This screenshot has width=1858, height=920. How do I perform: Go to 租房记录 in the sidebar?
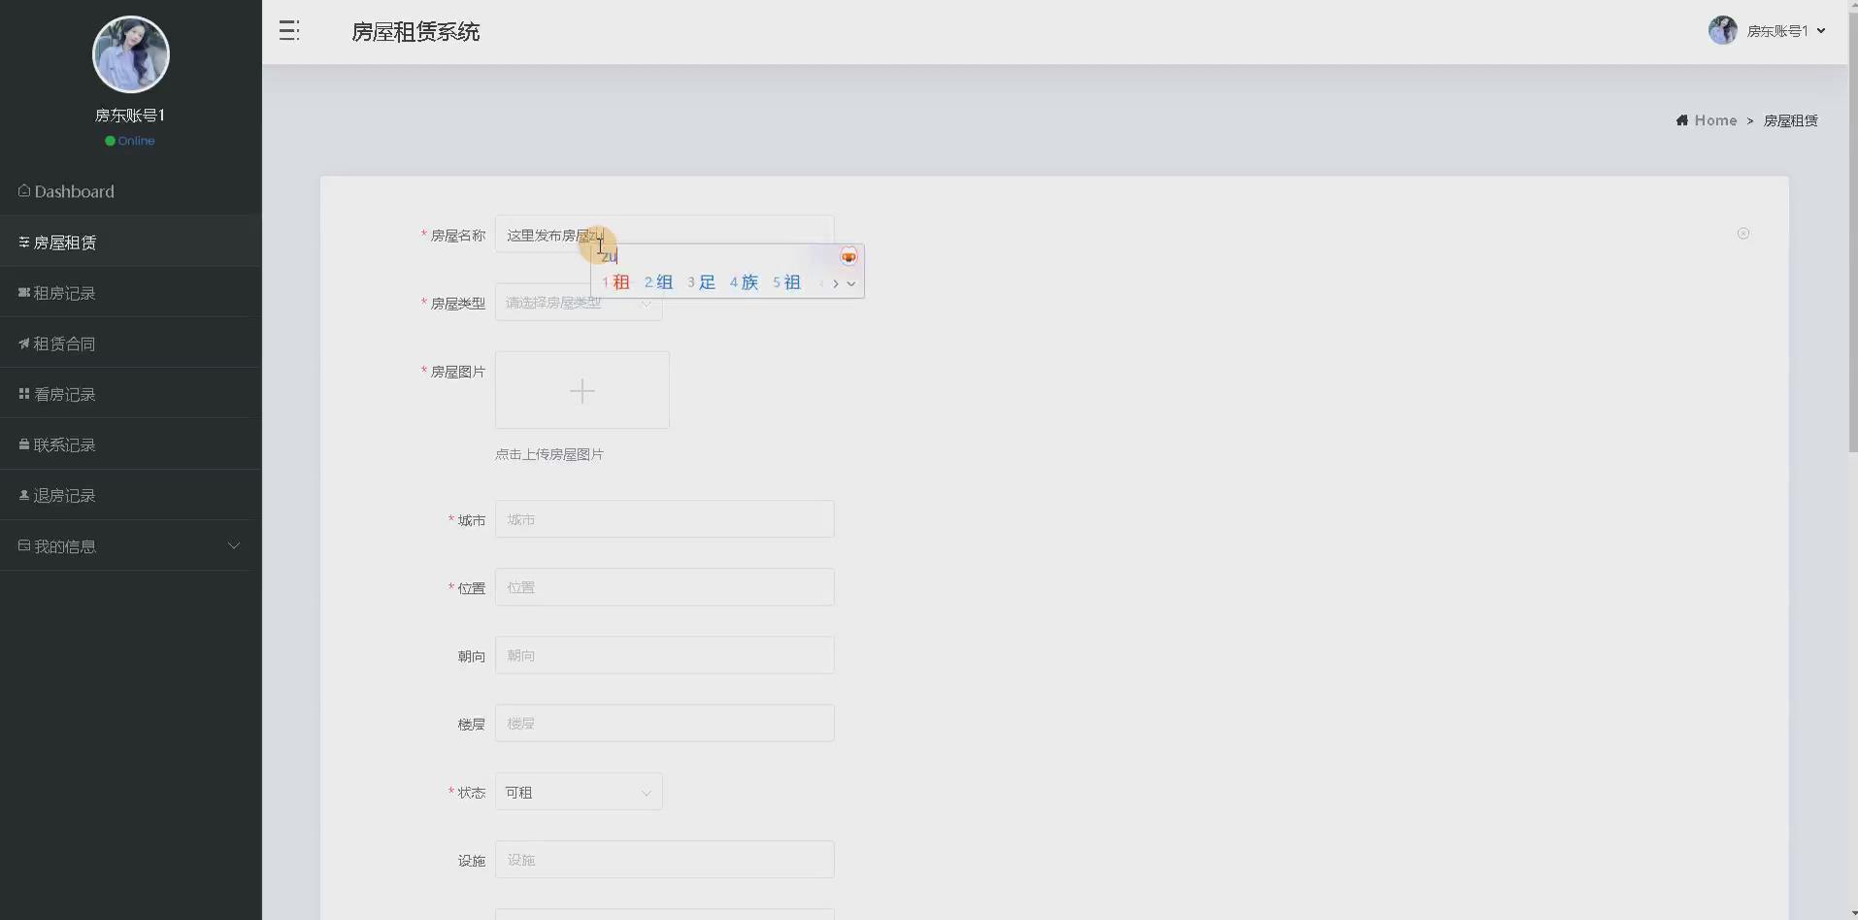130,292
